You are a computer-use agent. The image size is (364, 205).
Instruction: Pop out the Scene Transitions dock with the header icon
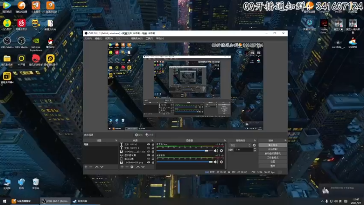click(255, 140)
